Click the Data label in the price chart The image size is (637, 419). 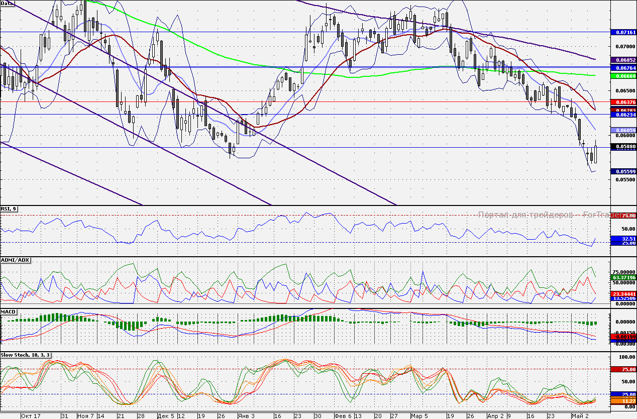pos(8,4)
